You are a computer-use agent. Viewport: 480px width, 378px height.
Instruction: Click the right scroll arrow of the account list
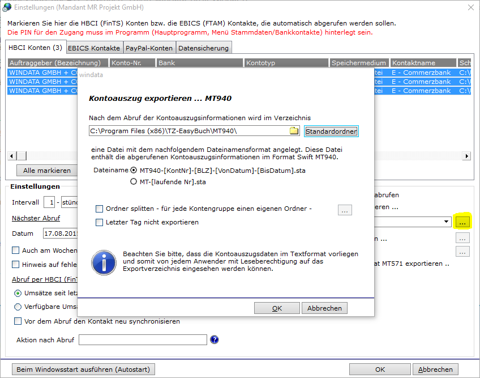pos(466,156)
